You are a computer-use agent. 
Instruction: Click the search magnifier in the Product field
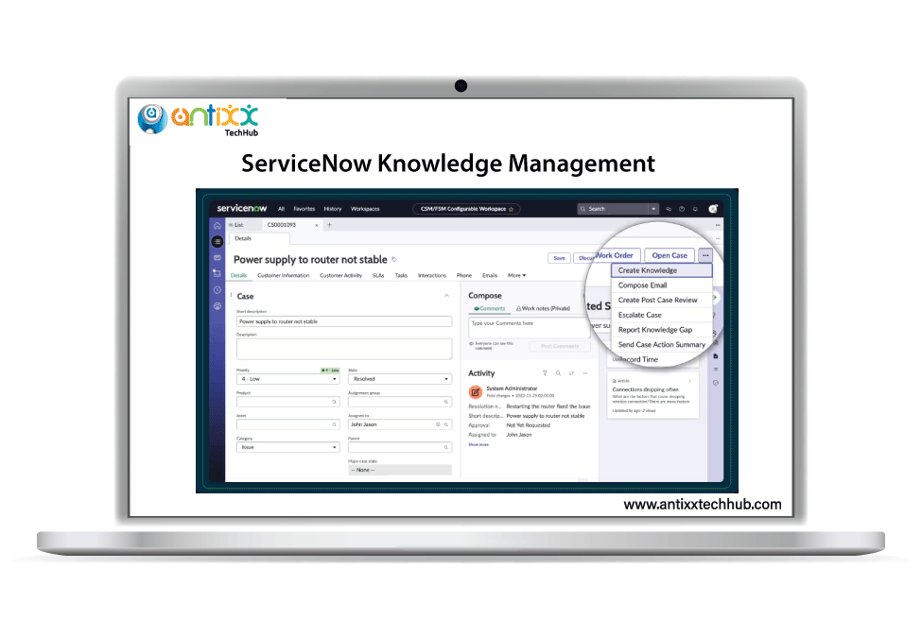(335, 400)
